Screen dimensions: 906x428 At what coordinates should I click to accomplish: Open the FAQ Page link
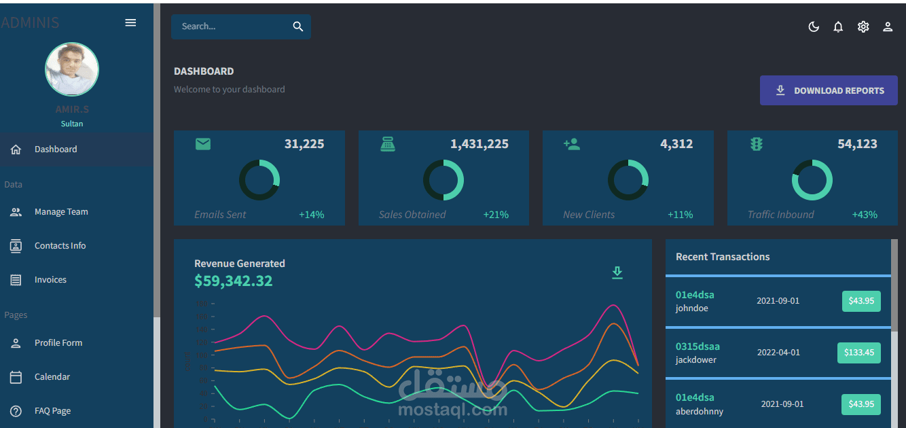click(x=77, y=411)
